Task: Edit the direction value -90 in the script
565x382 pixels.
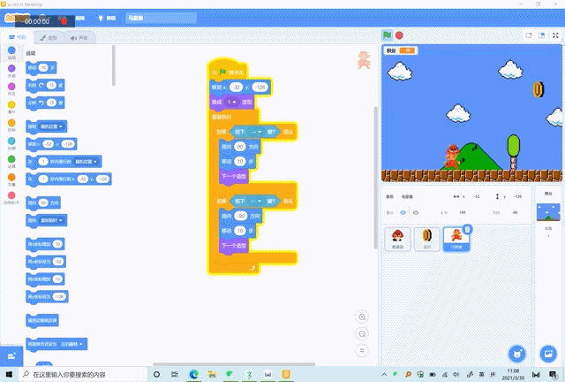Action: point(241,216)
